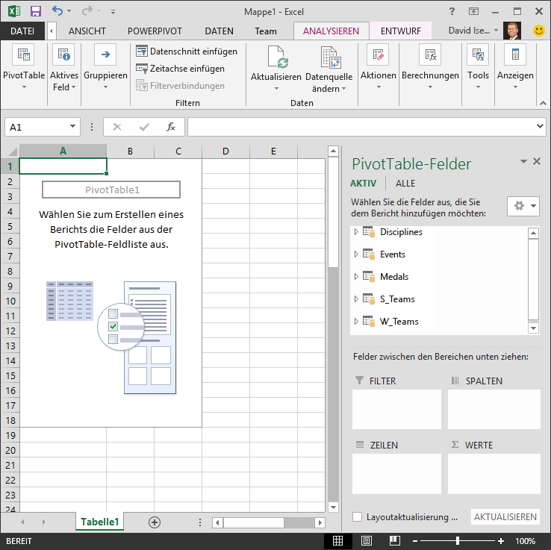Click the AKTUALISIEREN button
Viewport: 551px width, 550px height.
click(505, 516)
